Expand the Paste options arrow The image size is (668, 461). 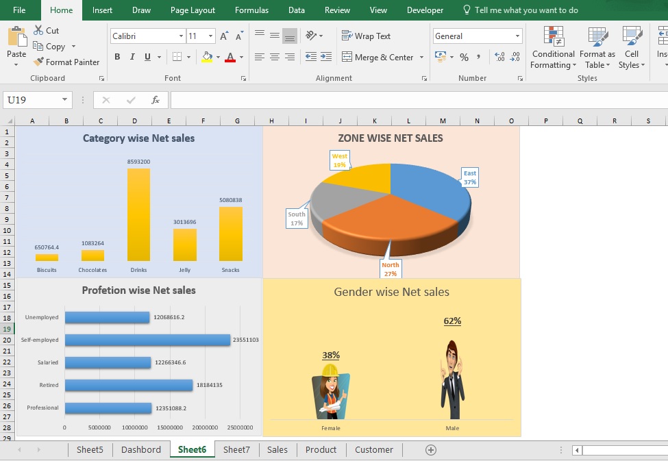point(16,65)
